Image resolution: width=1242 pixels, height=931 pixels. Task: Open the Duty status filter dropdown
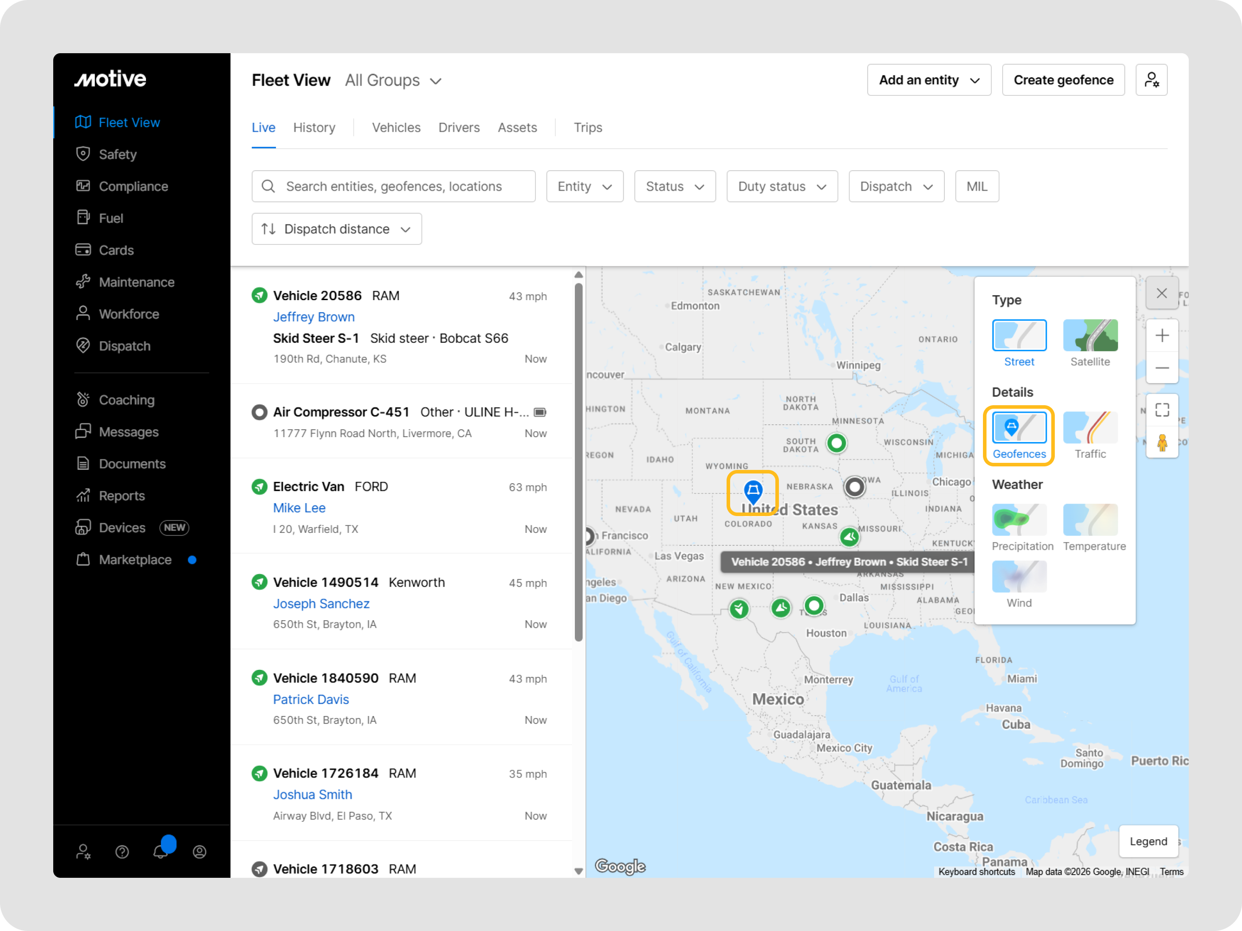click(782, 186)
